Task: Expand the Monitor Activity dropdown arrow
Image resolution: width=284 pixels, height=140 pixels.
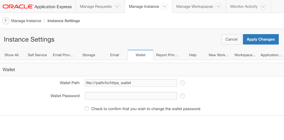Action: (x=263, y=7)
